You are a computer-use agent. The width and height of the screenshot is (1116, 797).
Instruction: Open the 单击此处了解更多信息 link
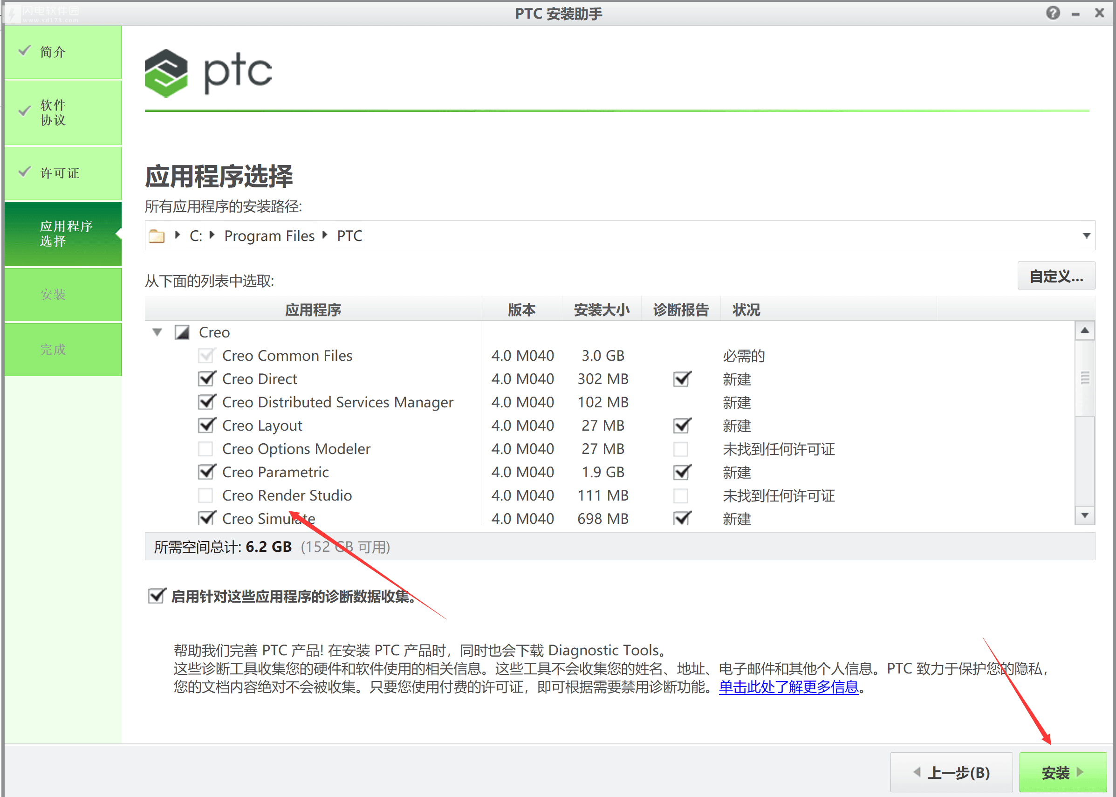[x=789, y=687]
